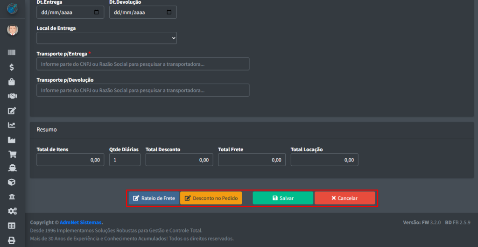Expand the Local de Entrega dropdown
The image size is (478, 247).
106,38
